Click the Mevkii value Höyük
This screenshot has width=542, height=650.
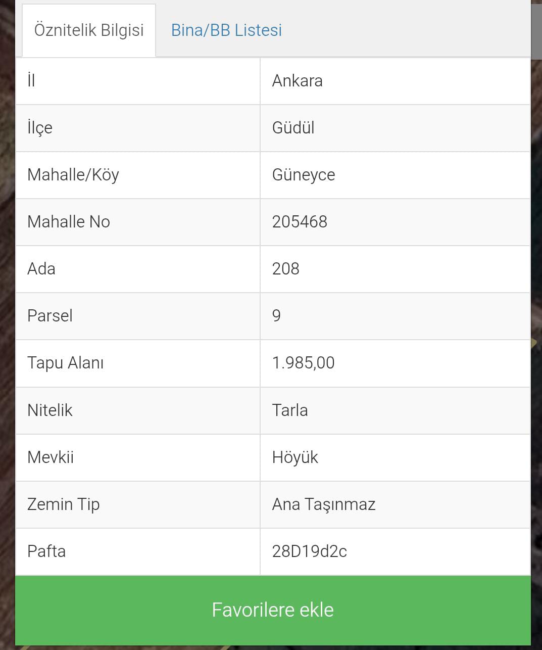point(395,457)
